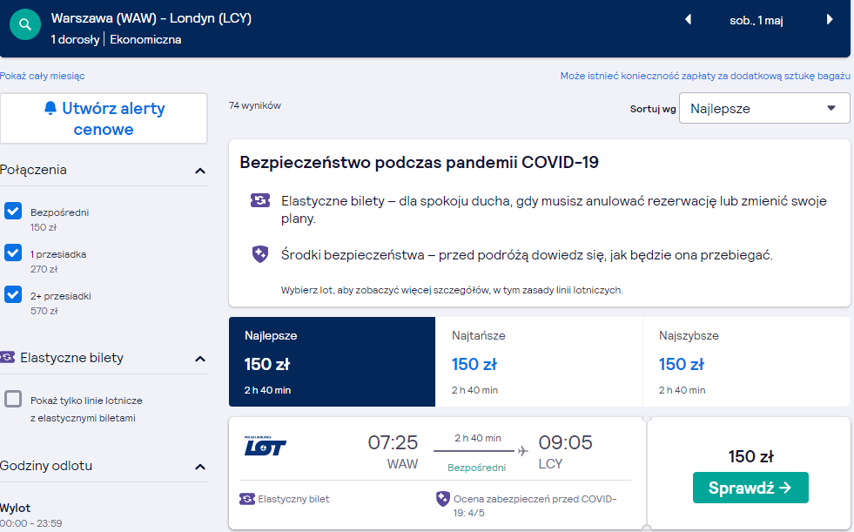The image size is (854, 532).
Task: Uncheck the Bezpośredni checkbox
Action: coord(13,211)
